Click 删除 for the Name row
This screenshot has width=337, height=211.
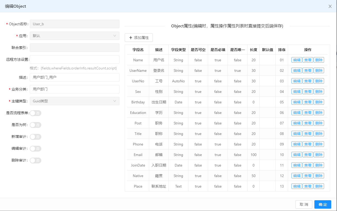pos(319,60)
